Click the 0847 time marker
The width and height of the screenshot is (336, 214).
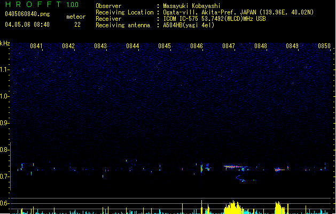pos(229,46)
